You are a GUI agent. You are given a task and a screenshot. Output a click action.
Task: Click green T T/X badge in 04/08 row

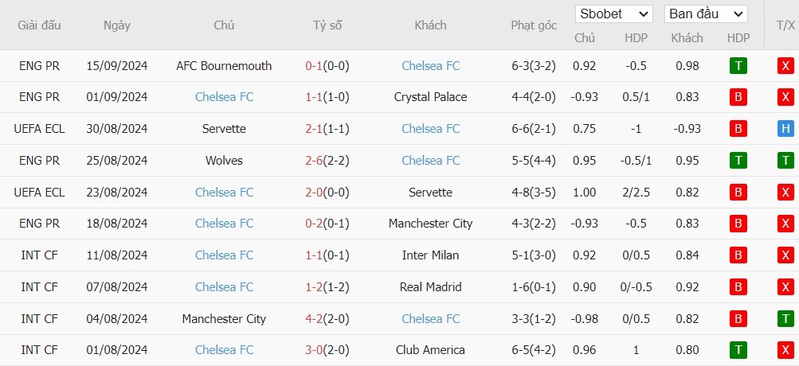pyautogui.click(x=785, y=319)
